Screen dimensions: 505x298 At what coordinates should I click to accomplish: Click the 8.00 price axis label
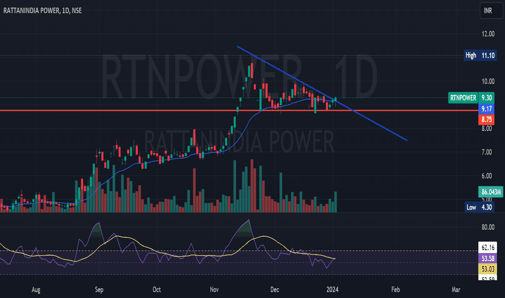[x=487, y=128]
